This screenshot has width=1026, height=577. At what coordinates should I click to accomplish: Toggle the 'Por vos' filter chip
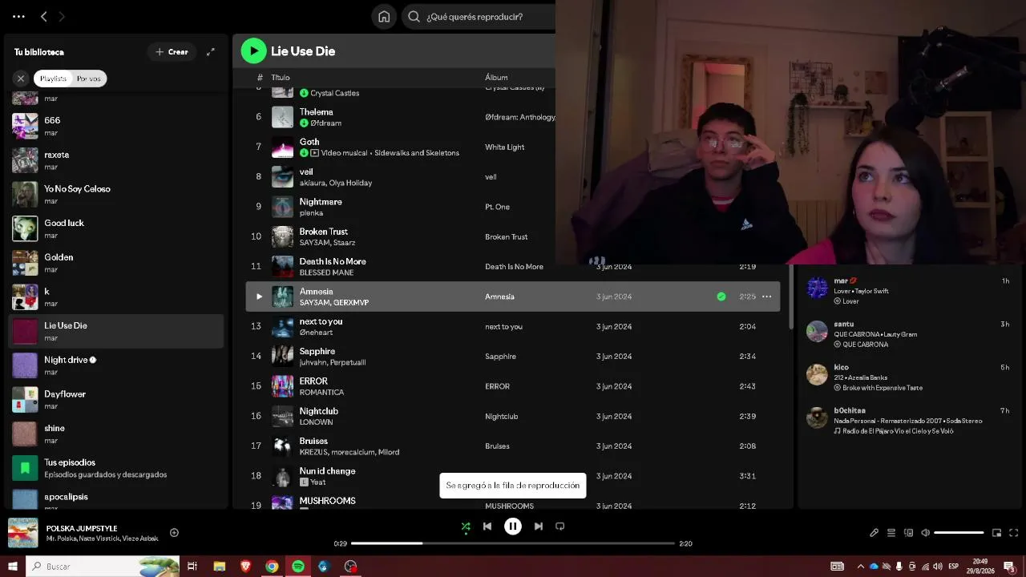coord(89,79)
